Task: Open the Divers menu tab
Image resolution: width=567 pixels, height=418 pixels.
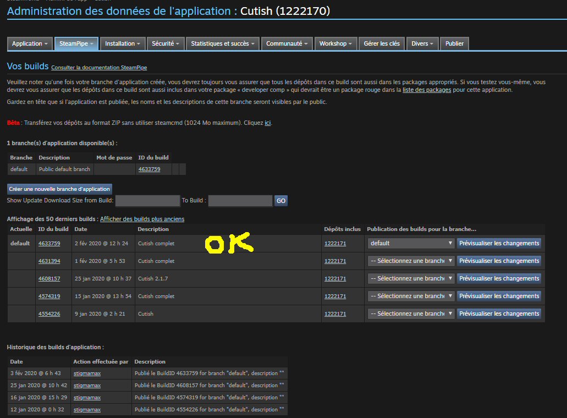Action: click(422, 43)
